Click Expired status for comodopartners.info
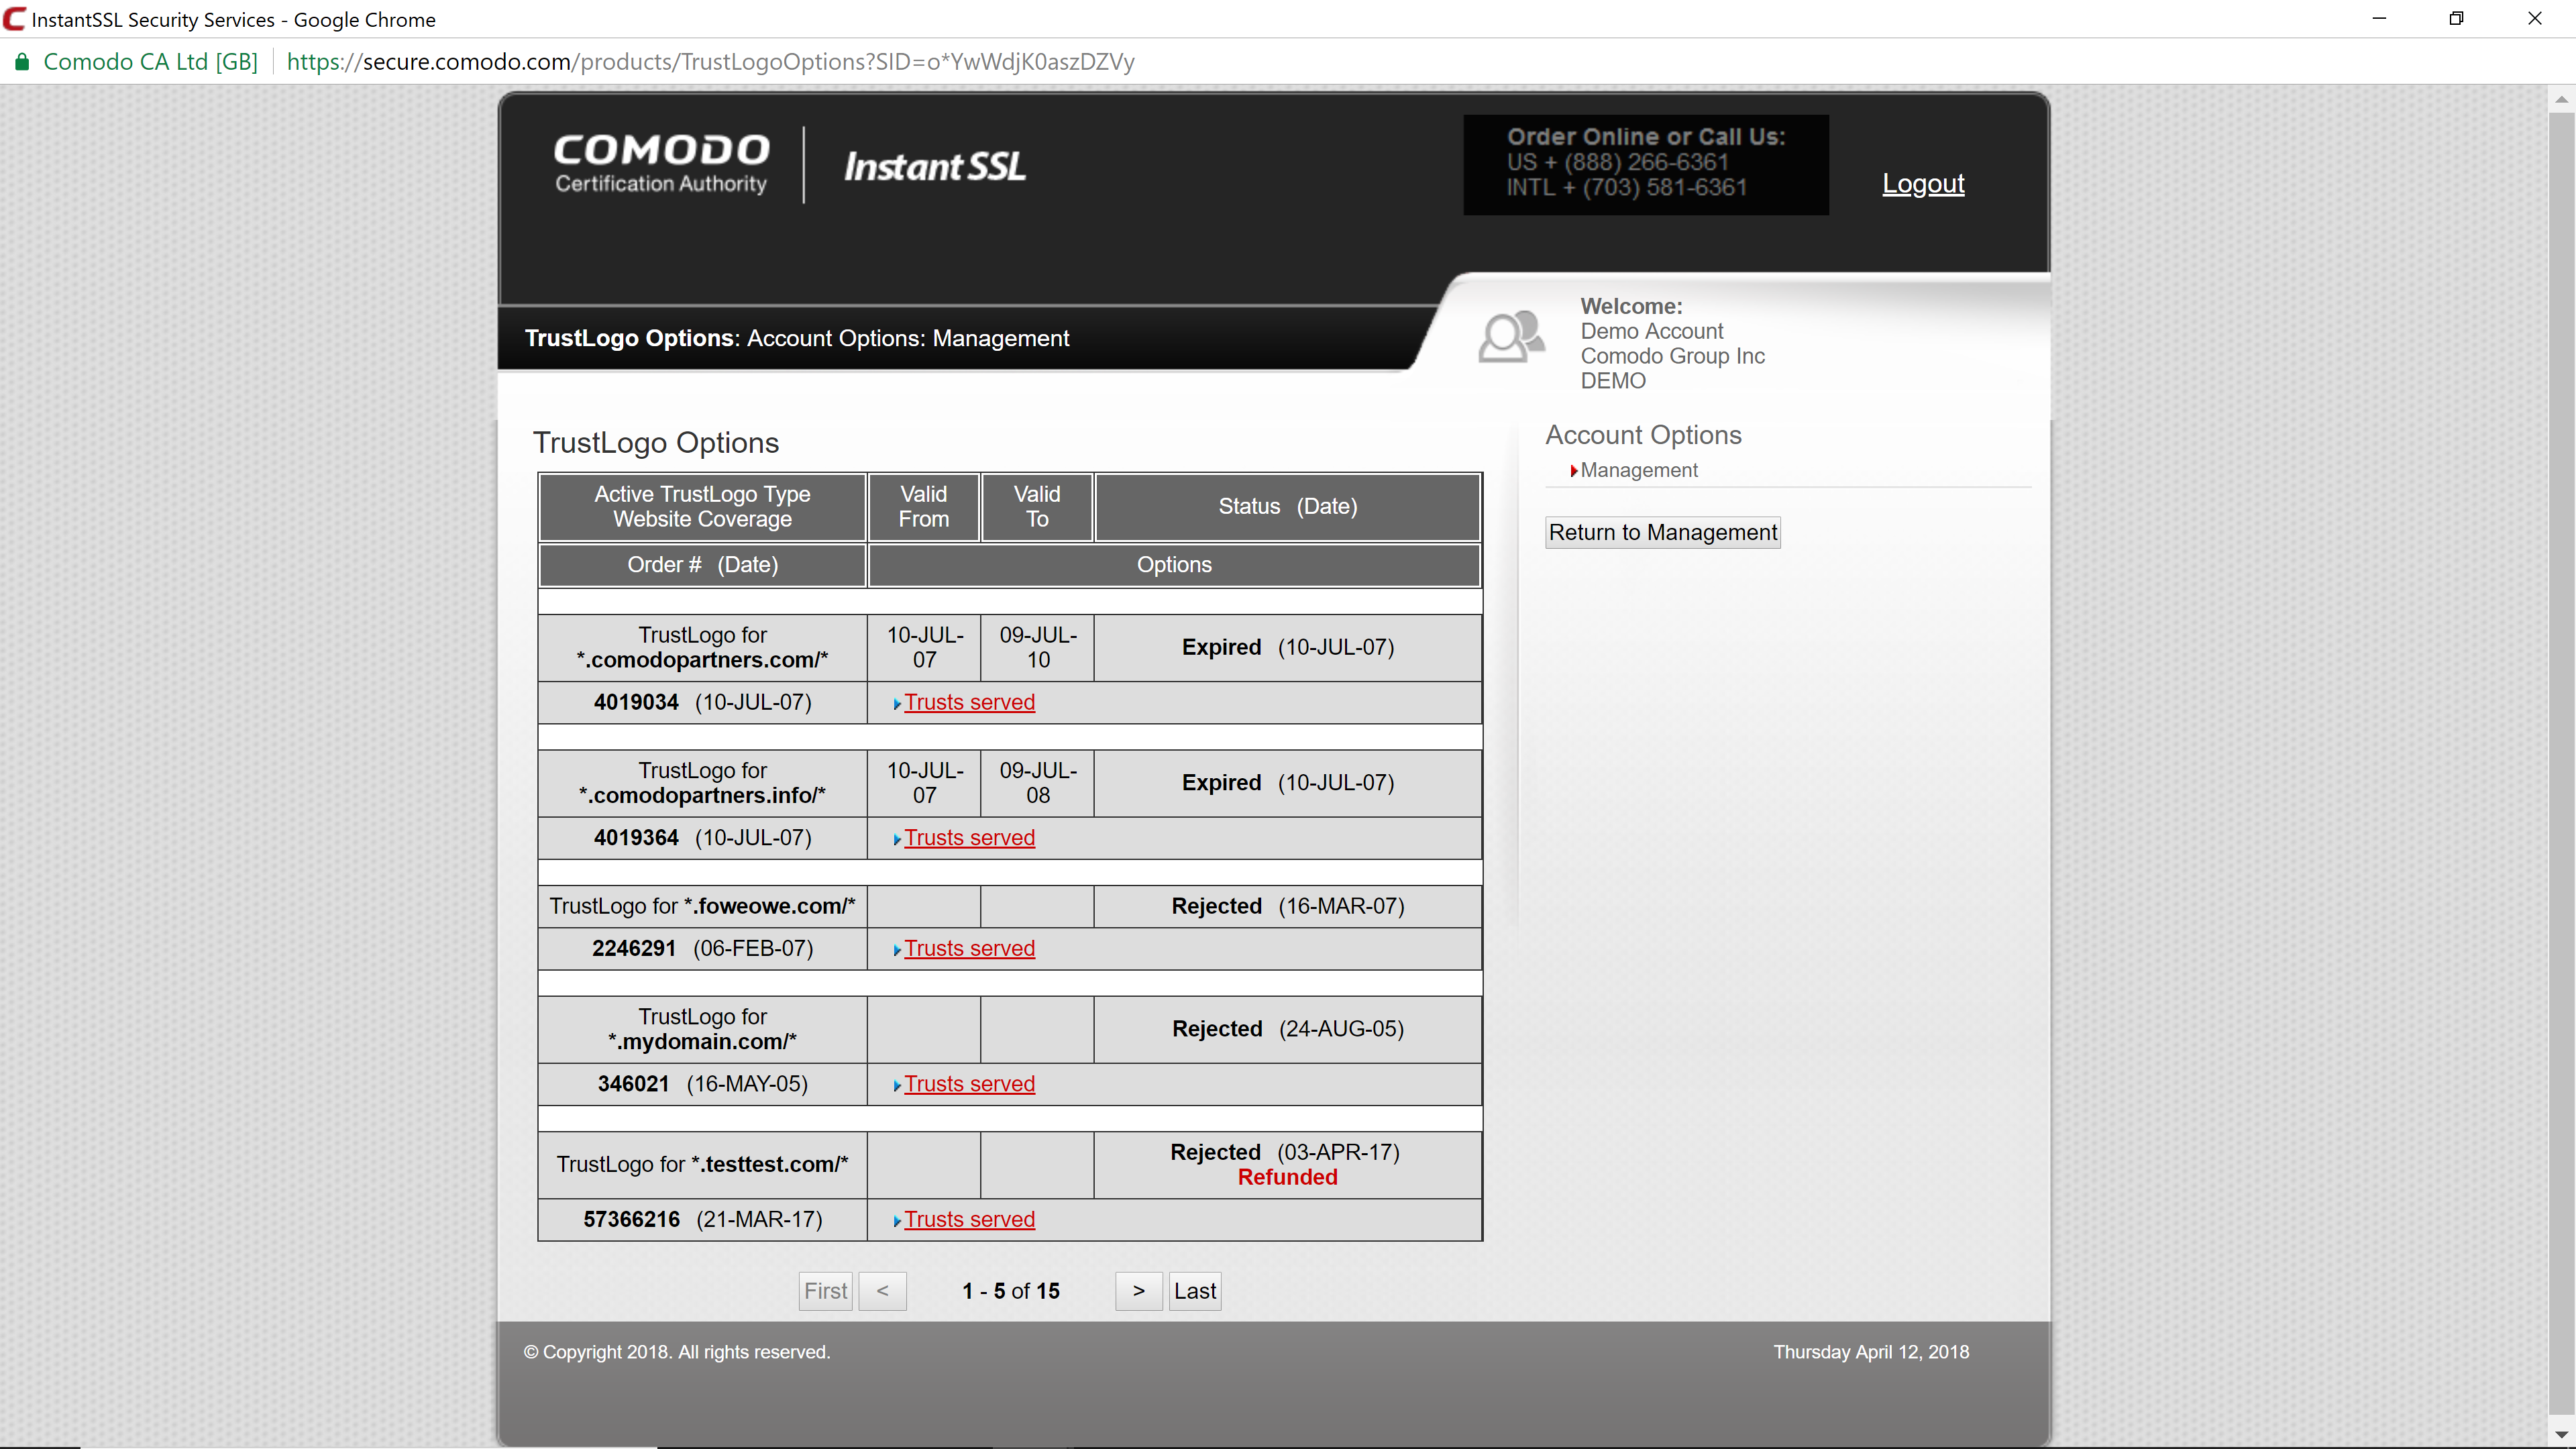This screenshot has height=1449, width=2576. 1221,783
